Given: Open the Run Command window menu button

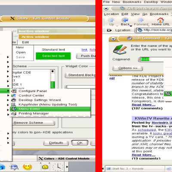Looking at the screenshot, I should (113, 39).
